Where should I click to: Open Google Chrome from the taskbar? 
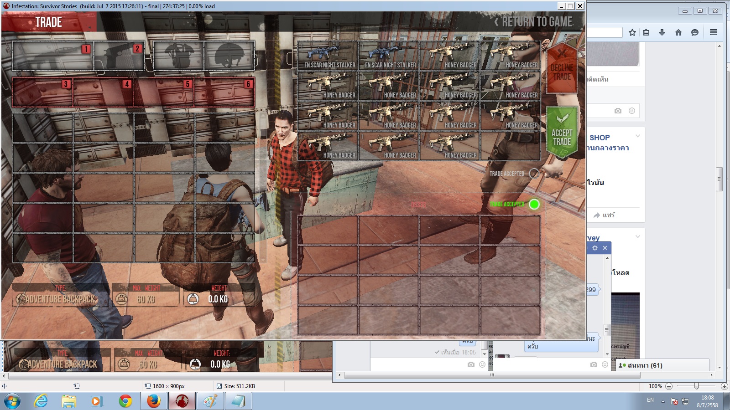click(x=125, y=401)
